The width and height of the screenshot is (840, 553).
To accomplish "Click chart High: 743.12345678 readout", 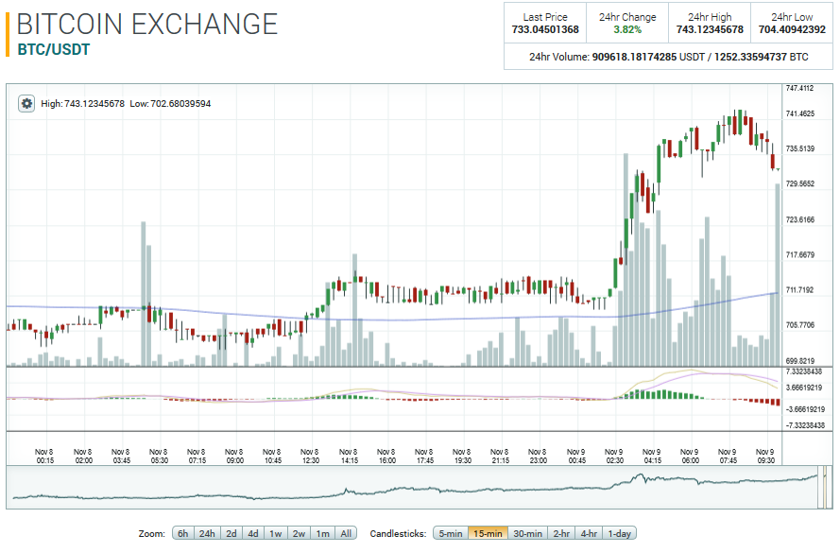I will click(x=82, y=104).
